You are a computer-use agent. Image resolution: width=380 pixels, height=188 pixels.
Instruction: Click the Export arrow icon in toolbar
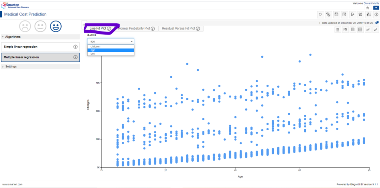tap(353, 14)
